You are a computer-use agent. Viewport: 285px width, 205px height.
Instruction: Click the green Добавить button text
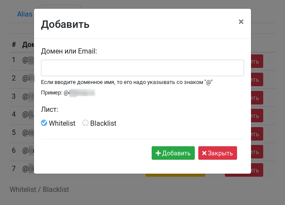coord(176,153)
